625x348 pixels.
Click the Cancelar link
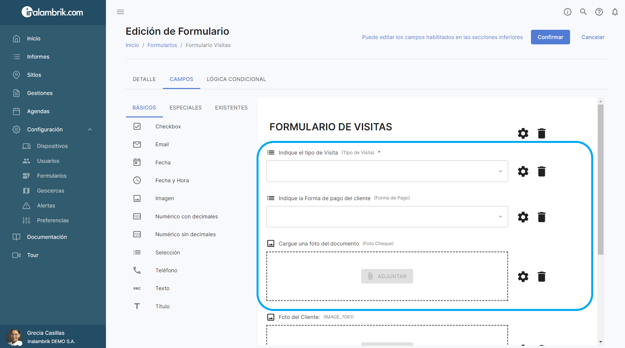coord(593,37)
